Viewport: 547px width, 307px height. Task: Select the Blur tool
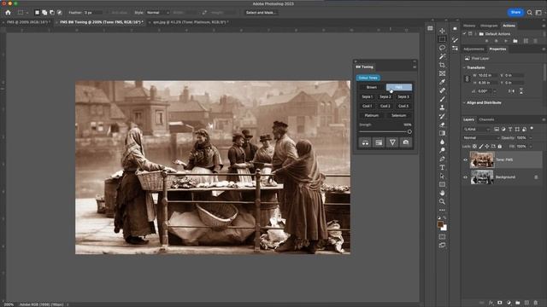click(442, 142)
